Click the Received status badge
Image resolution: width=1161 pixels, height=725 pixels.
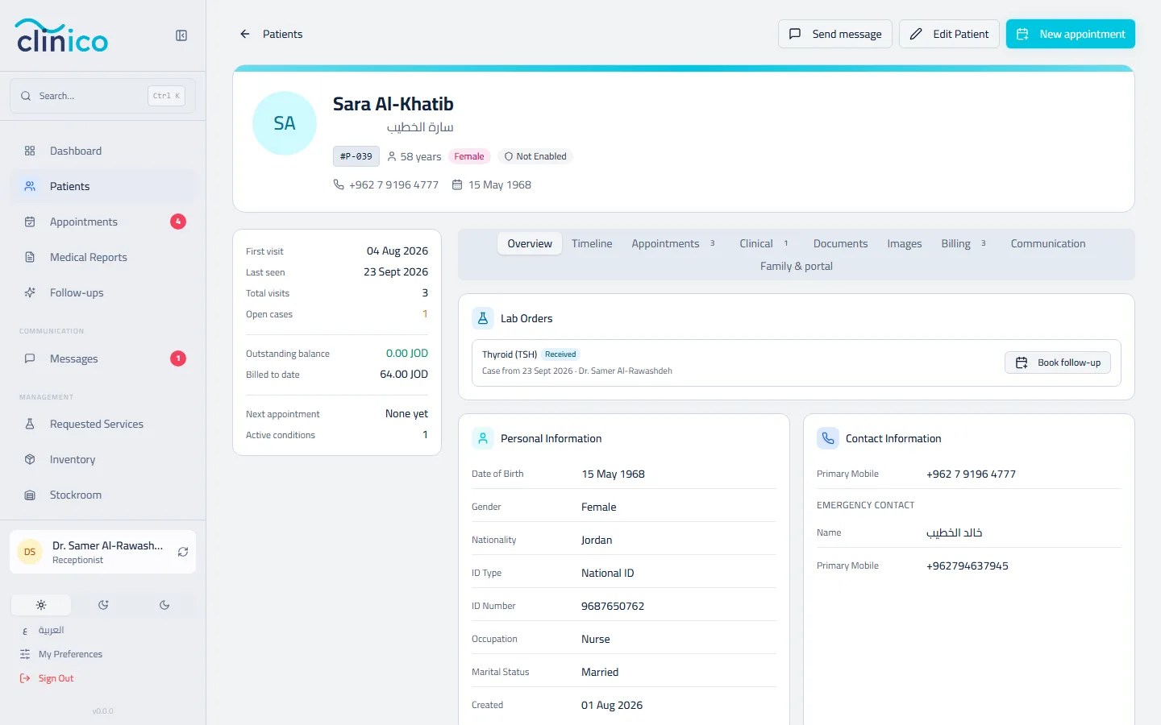coord(560,354)
